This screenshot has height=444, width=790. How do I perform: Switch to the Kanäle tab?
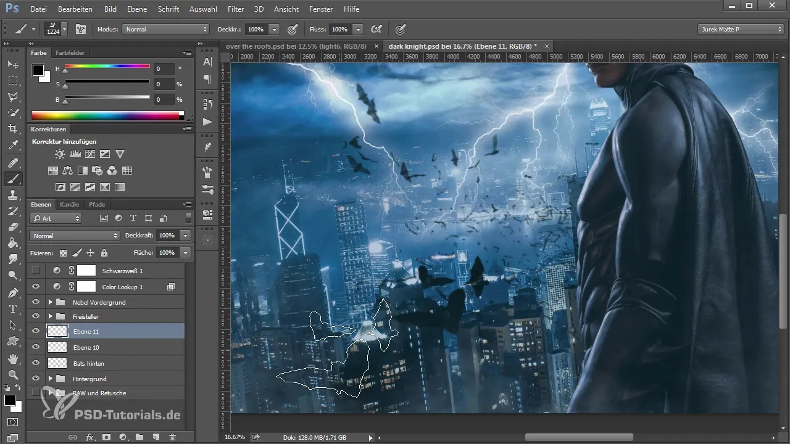[70, 204]
